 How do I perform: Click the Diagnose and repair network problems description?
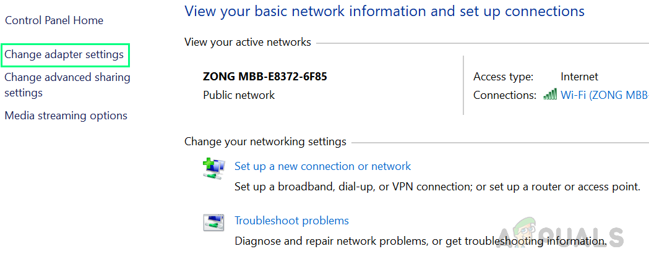pos(420,240)
